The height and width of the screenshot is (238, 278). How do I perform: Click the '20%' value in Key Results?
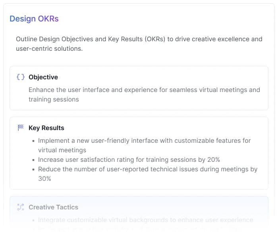[213, 159]
